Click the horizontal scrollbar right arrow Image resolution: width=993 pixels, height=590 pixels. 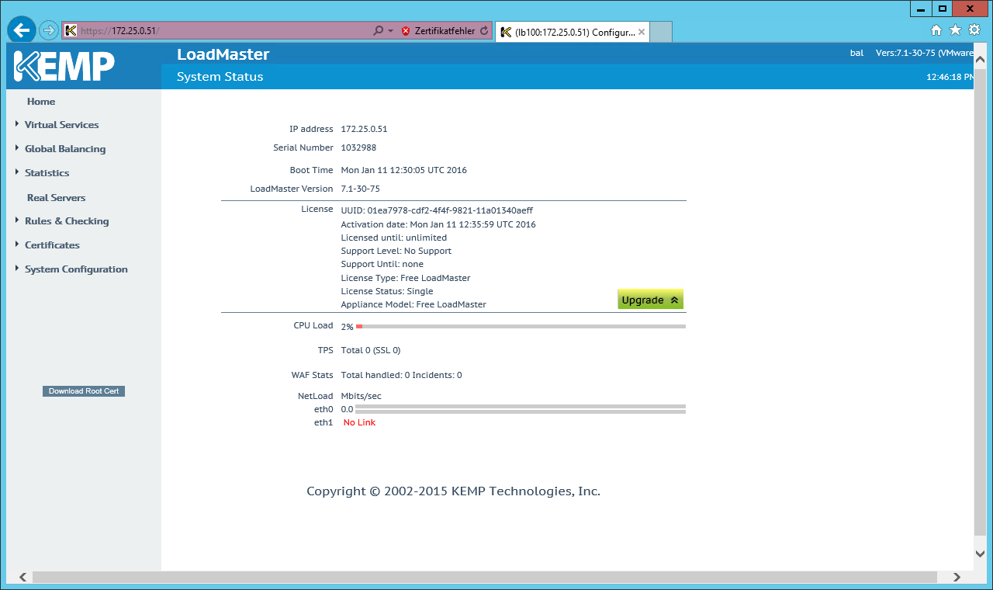click(957, 577)
